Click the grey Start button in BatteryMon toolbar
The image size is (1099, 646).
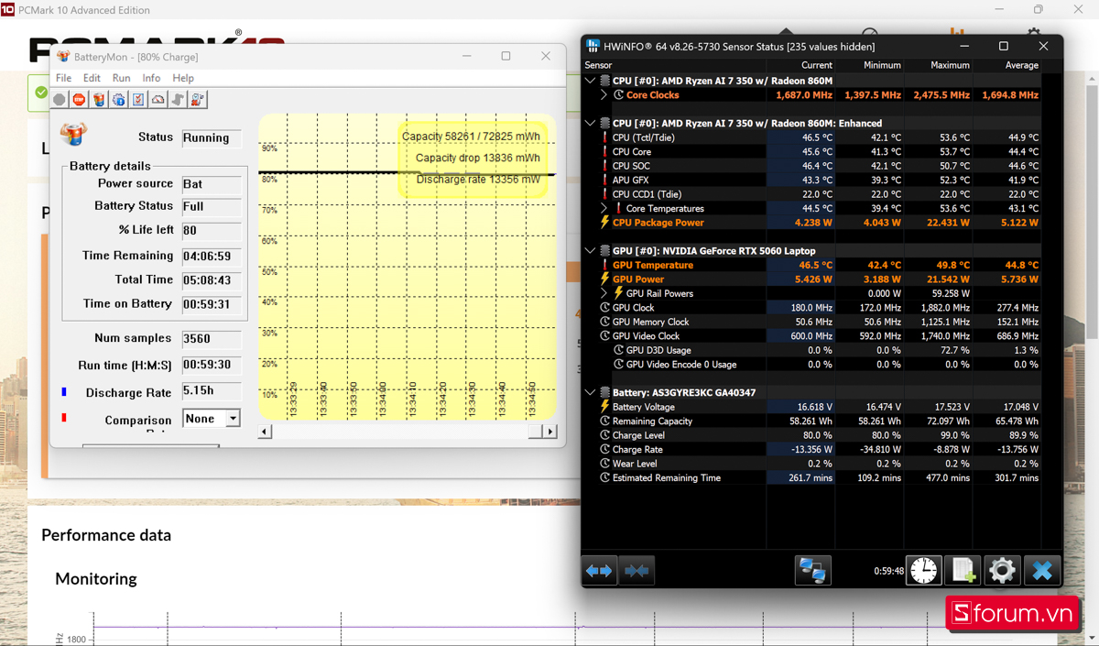tap(60, 99)
